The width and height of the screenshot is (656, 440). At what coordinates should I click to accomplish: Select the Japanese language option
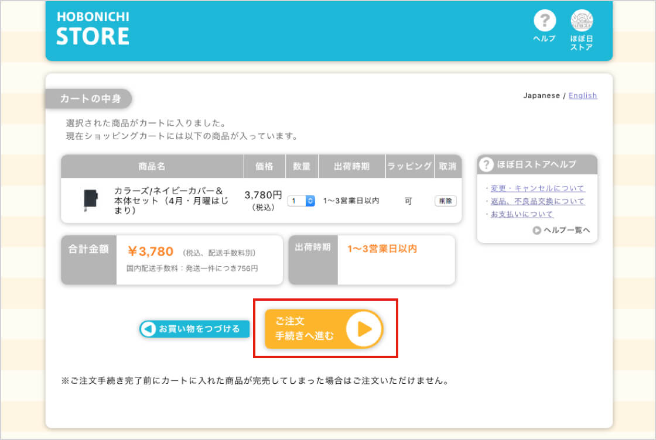pyautogui.click(x=541, y=95)
